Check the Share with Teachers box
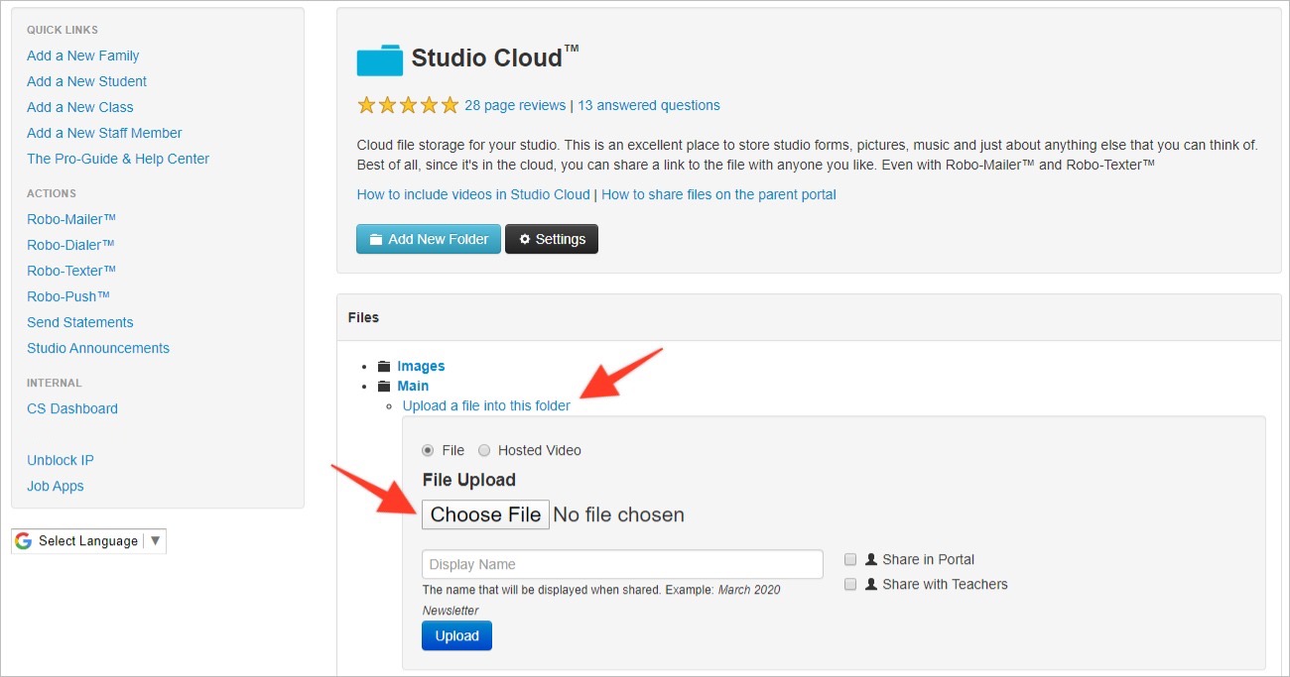The image size is (1290, 677). click(850, 585)
